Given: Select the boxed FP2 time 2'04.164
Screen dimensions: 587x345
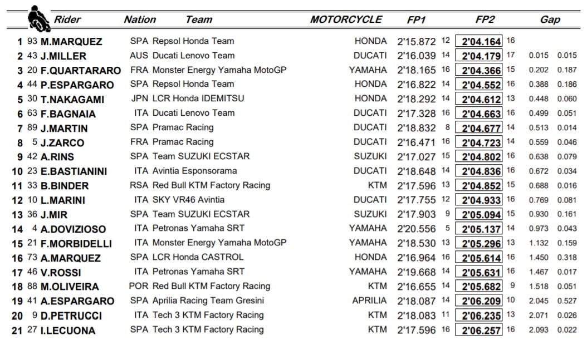Looking at the screenshot, I should click(479, 41).
